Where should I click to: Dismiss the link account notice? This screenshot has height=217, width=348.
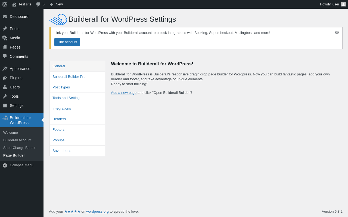click(x=337, y=33)
